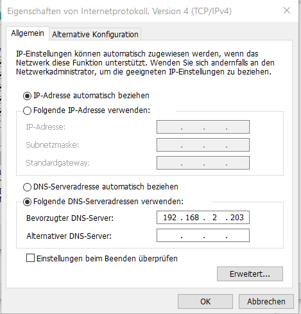Image resolution: width=301 pixels, height=314 pixels.
Task: Click the 192 octet of preferred DNS
Action: tap(169, 218)
